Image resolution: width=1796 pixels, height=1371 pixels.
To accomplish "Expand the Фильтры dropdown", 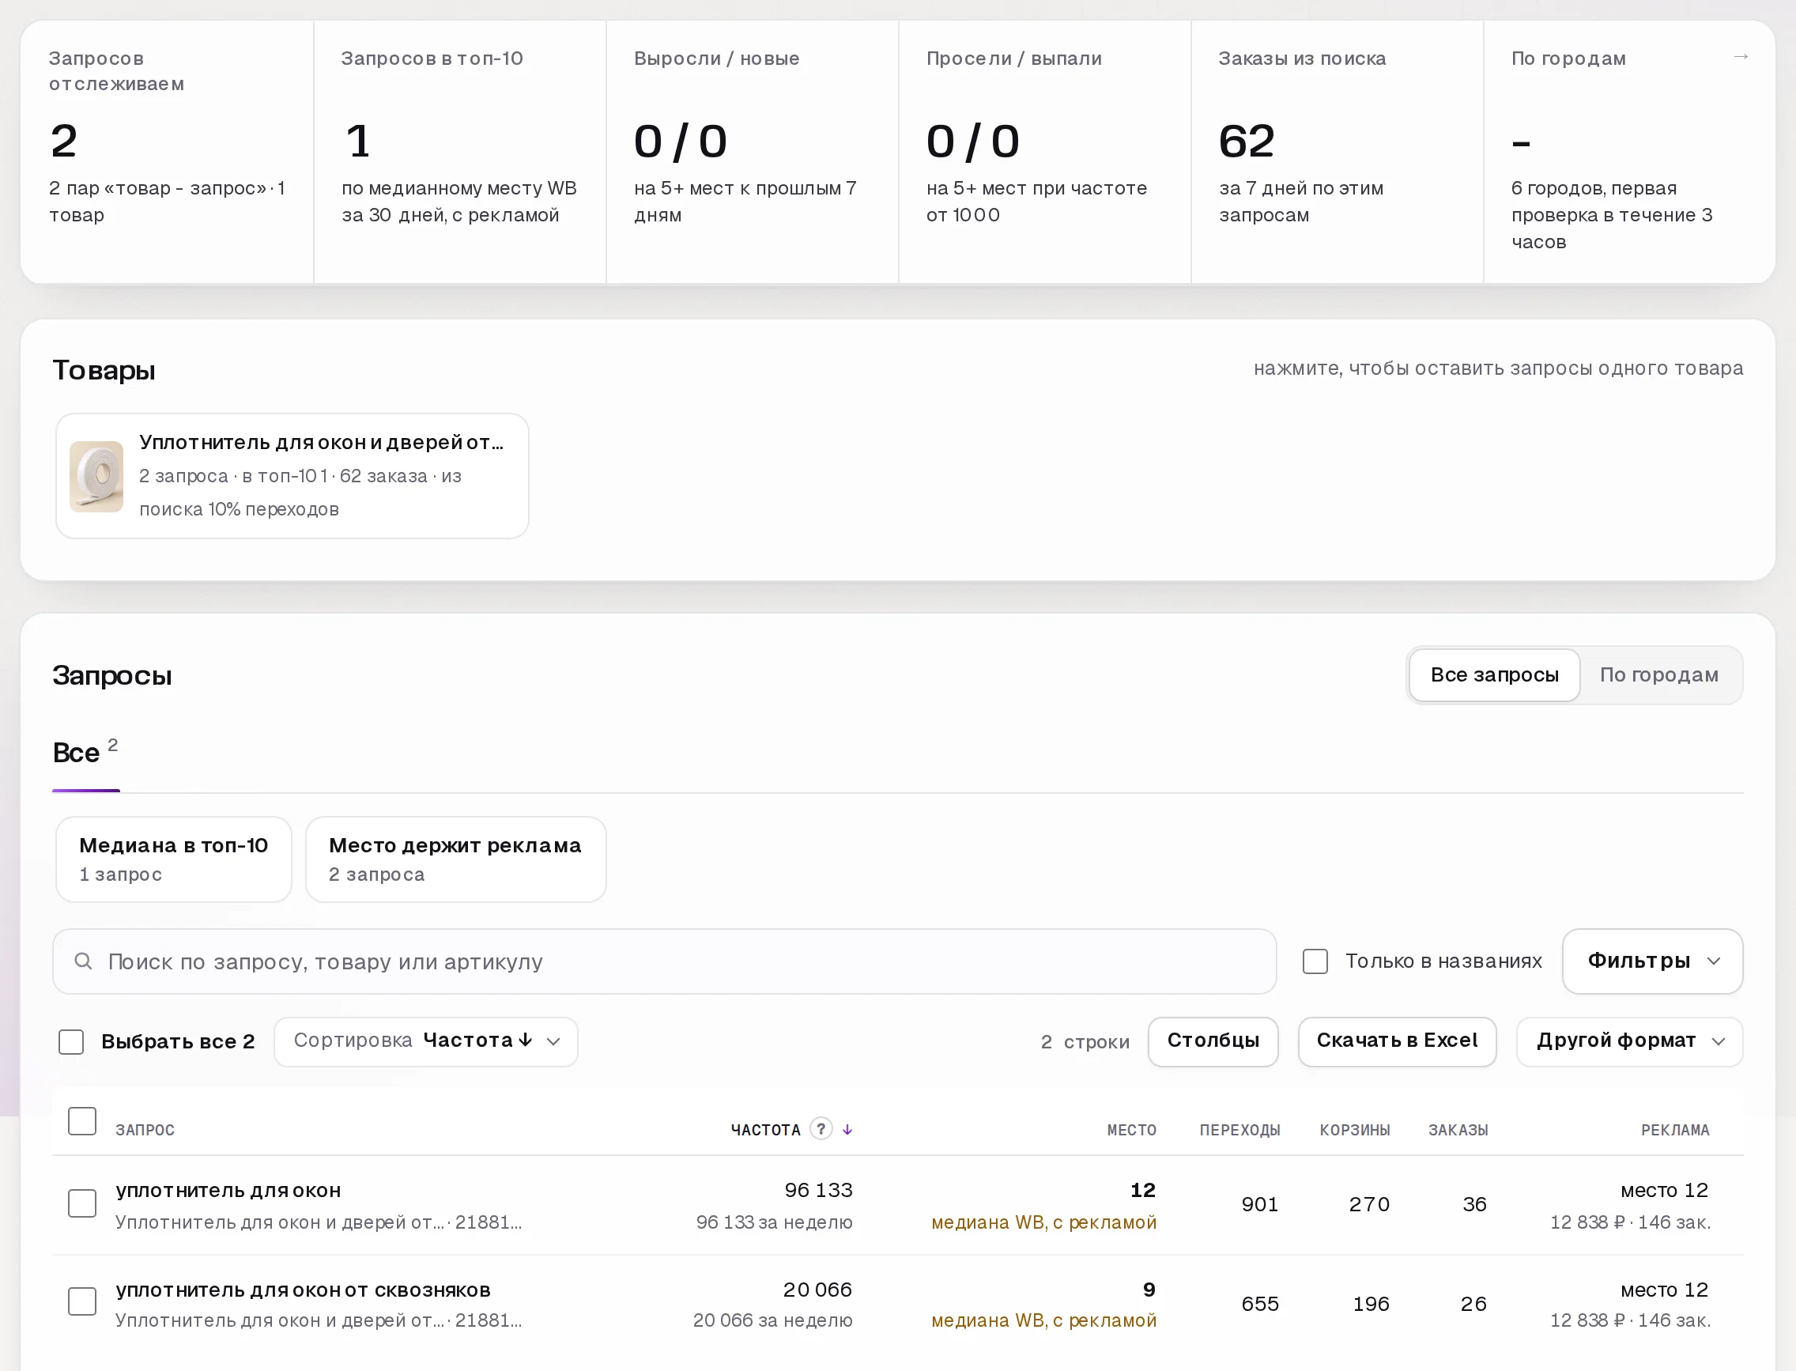I will pos(1652,961).
